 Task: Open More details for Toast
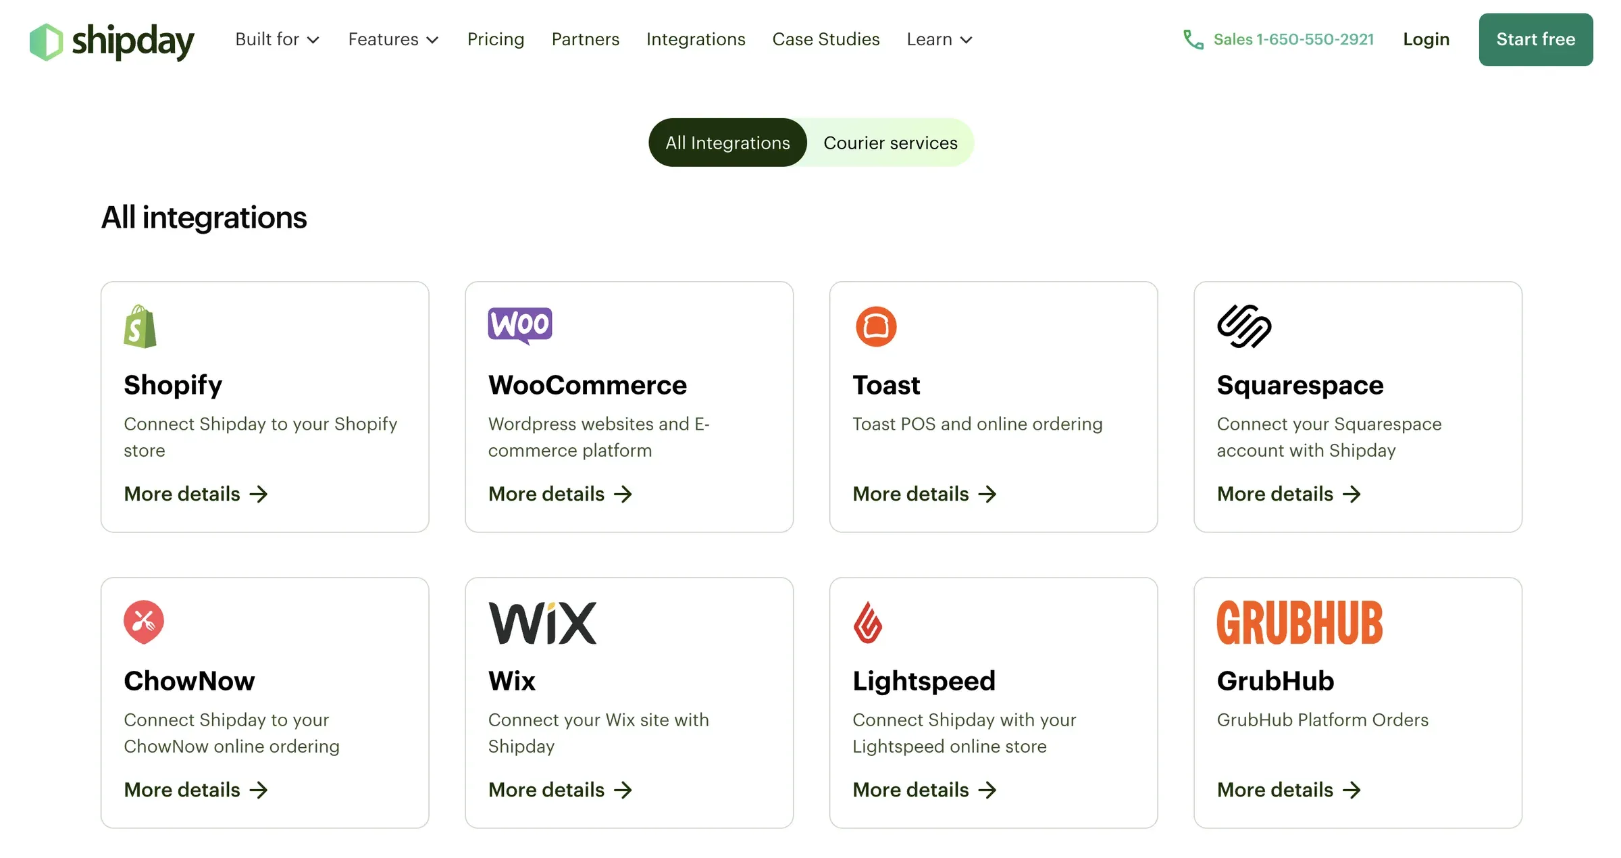[925, 495]
